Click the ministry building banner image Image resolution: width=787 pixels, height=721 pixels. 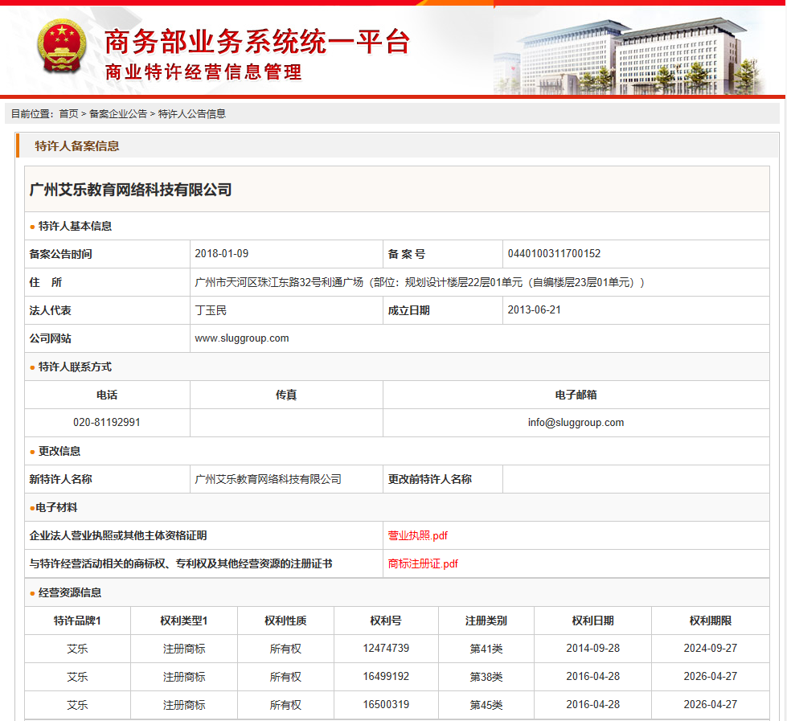pos(630,55)
